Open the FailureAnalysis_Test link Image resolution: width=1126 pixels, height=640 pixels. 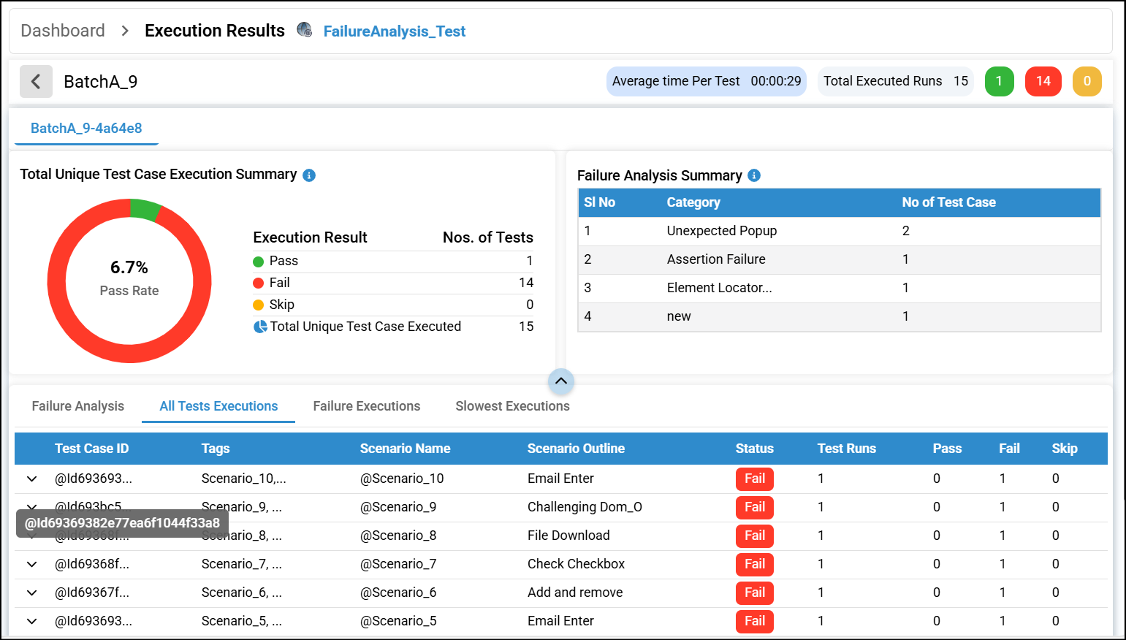pyautogui.click(x=395, y=31)
